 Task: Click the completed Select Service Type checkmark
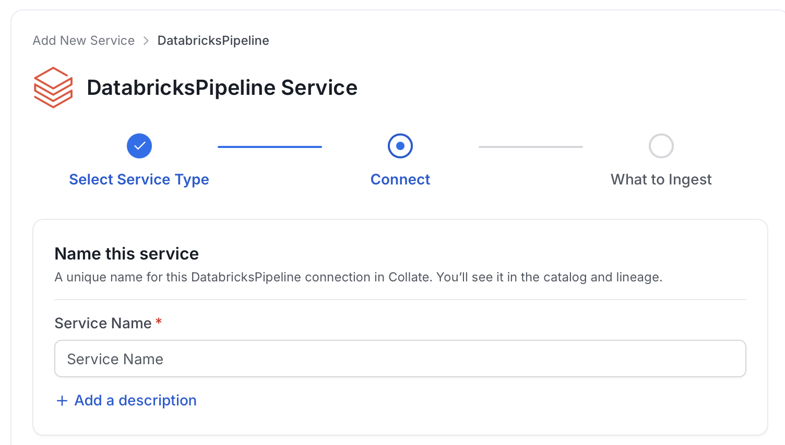click(x=139, y=146)
